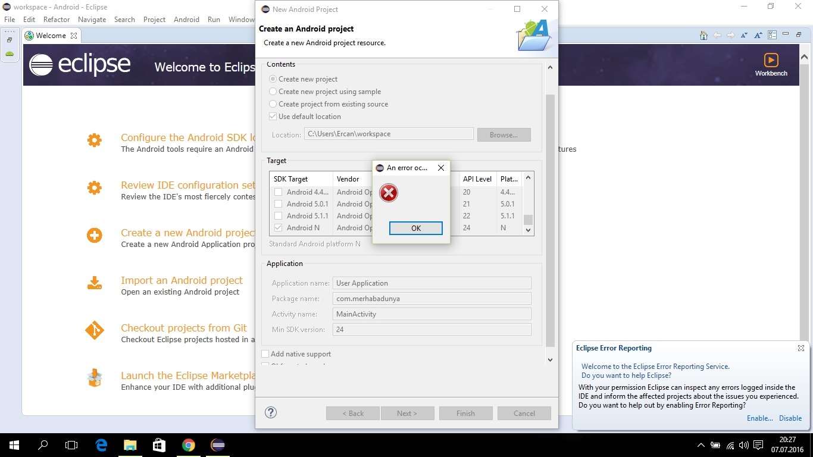
Task: Uncheck the Android N SDK target
Action: [278, 228]
